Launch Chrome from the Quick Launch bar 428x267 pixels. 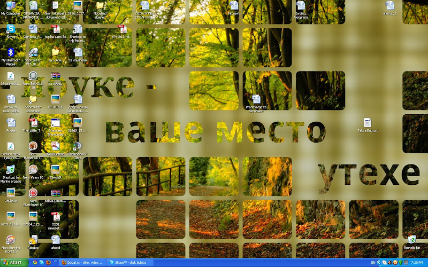click(x=35, y=263)
